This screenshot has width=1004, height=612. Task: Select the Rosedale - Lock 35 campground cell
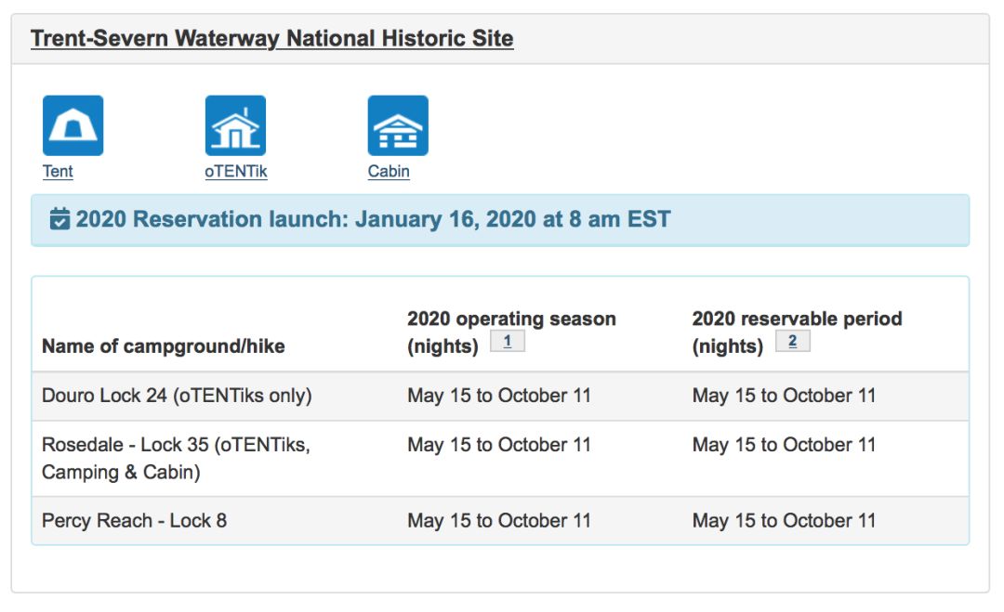[176, 458]
